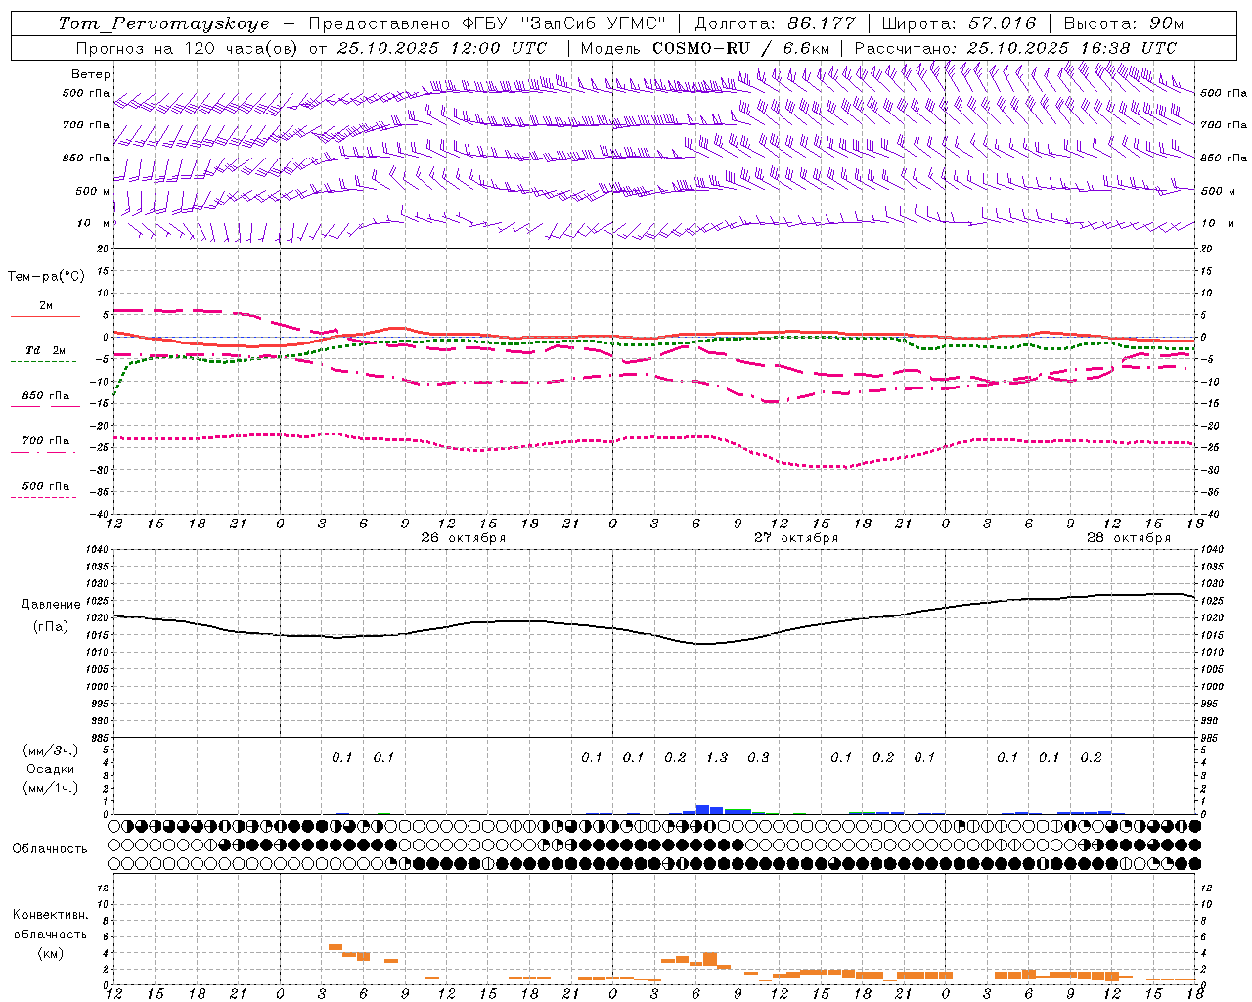Click the 700 гПа temperature legend entry
1252x1002 pixels.
[45, 441]
